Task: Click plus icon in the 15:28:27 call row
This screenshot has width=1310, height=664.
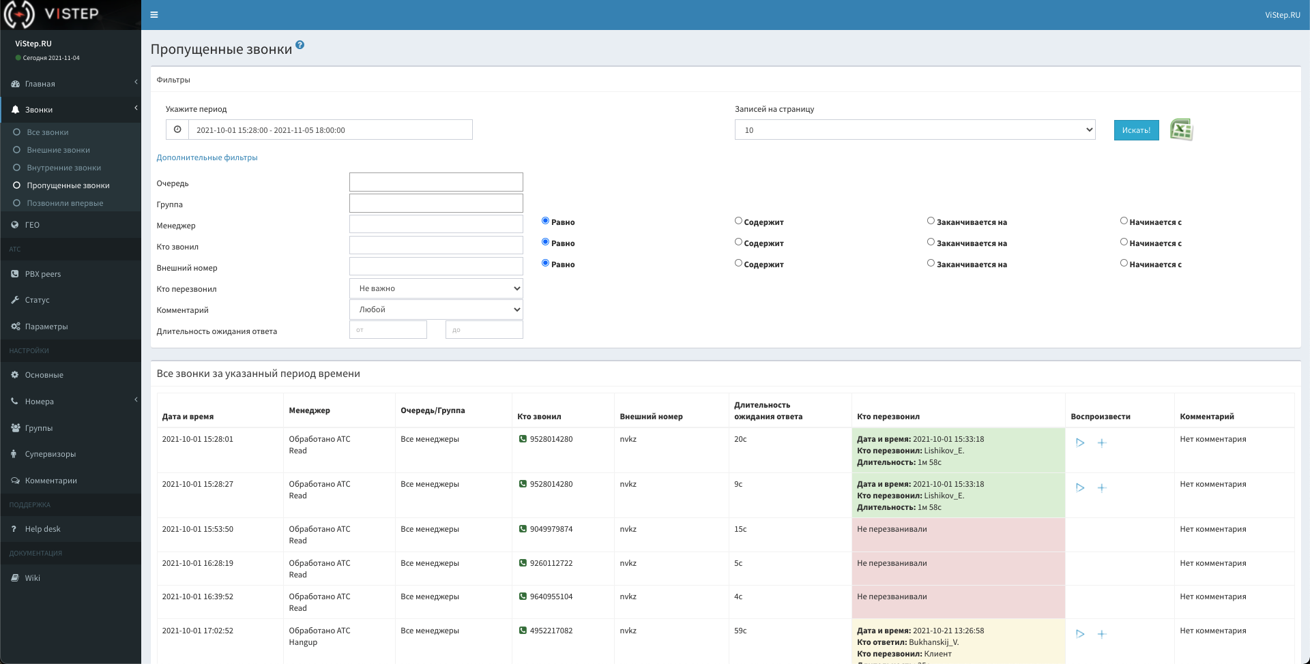Action: (1101, 487)
